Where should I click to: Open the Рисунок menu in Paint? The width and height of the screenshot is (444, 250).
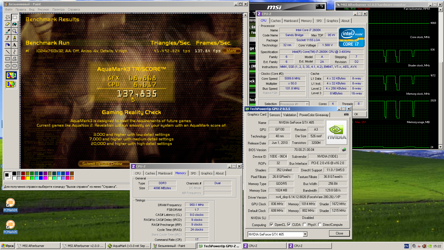coord(43,9)
